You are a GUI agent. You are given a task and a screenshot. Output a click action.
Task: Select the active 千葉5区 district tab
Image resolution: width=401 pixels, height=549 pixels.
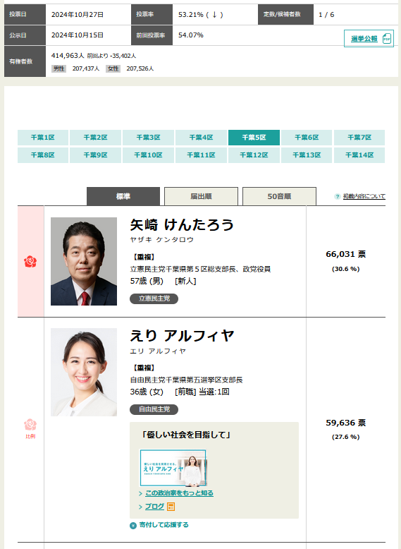click(x=254, y=137)
